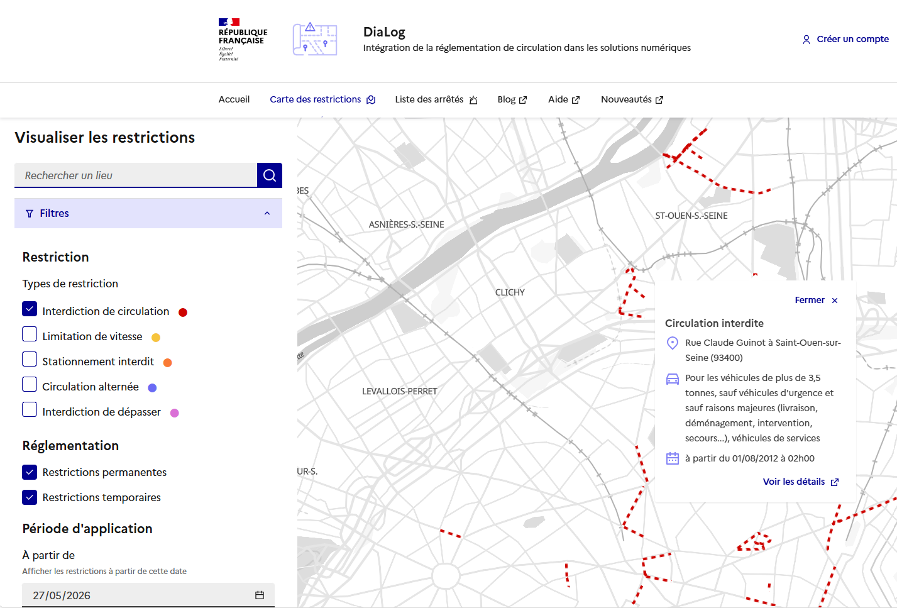This screenshot has width=897, height=608.
Task: Close the popup with the X icon
Action: coord(835,301)
